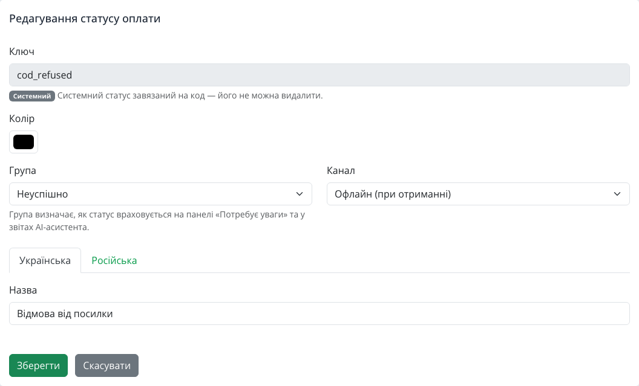Screen dimensions: 639x386
Task: Click the Група label
Action: click(22, 170)
